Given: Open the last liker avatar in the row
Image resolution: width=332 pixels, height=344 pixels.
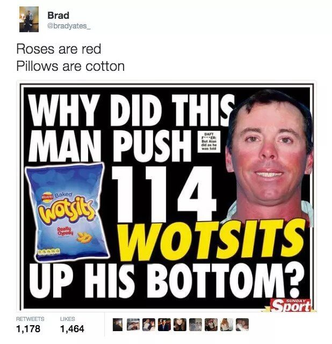Looking at the screenshot, I should [x=242, y=325].
